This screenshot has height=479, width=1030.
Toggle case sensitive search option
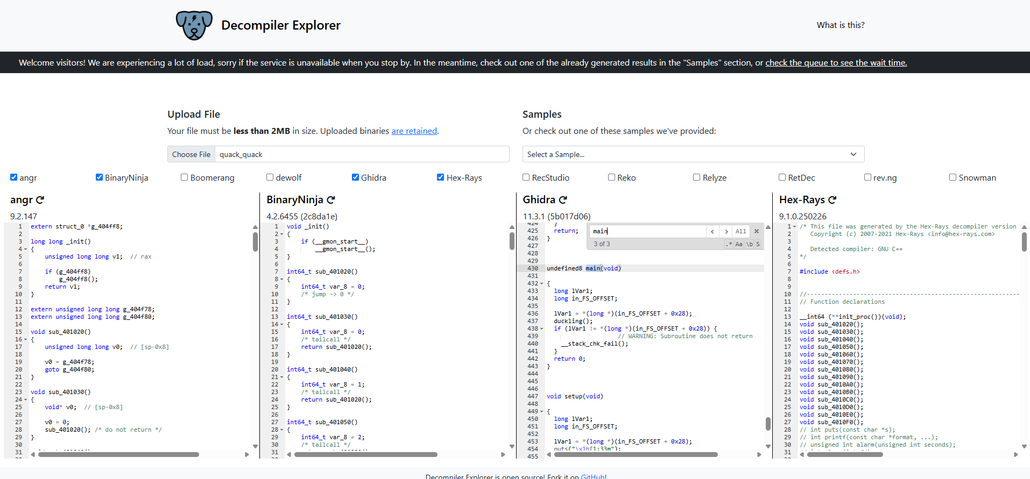pyautogui.click(x=739, y=244)
